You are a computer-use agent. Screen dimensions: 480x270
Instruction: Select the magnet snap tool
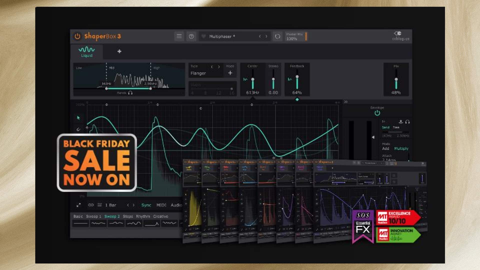click(x=78, y=129)
